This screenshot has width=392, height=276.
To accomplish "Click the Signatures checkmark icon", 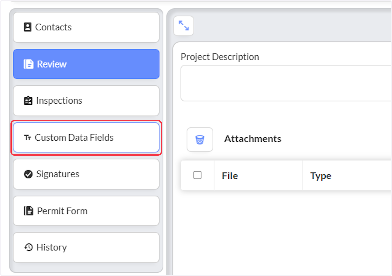I will (x=28, y=174).
